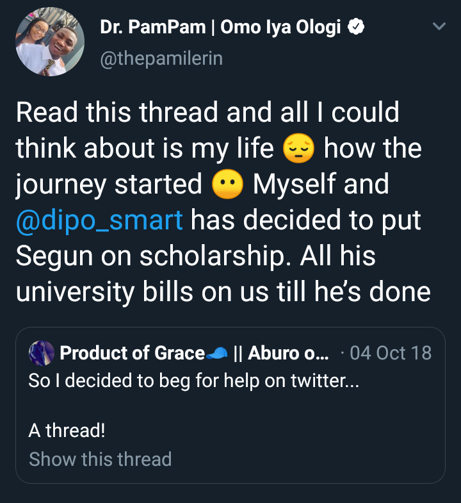Open the Product of Grace author name

pos(132,353)
